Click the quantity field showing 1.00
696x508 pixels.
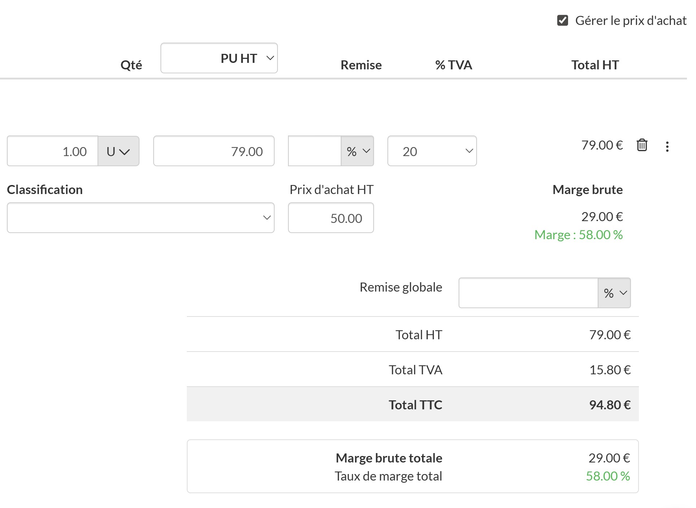click(x=53, y=151)
